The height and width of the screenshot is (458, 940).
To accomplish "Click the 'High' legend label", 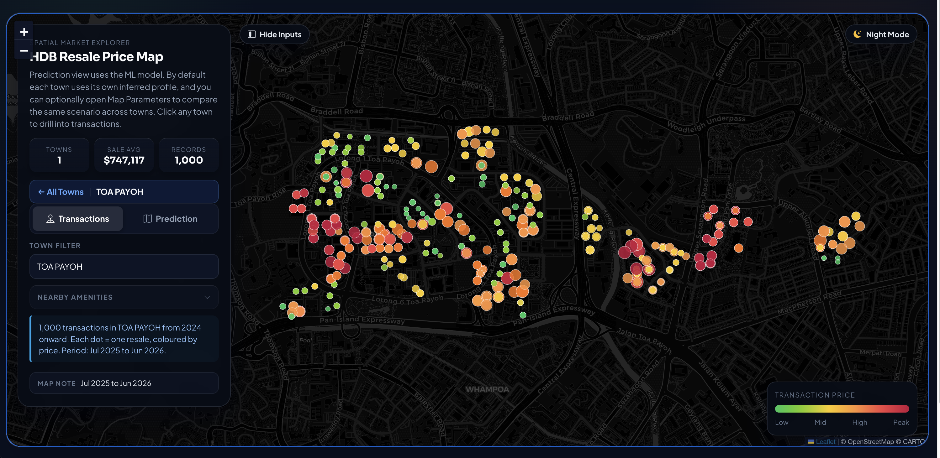I will pyautogui.click(x=859, y=422).
